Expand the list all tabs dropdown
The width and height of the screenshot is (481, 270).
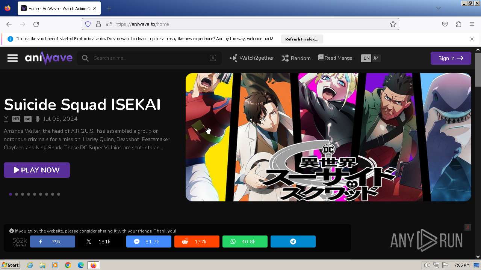(x=438, y=8)
